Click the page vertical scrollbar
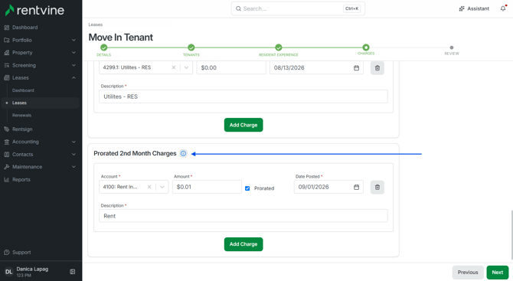The height and width of the screenshot is (281, 513). (x=511, y=234)
